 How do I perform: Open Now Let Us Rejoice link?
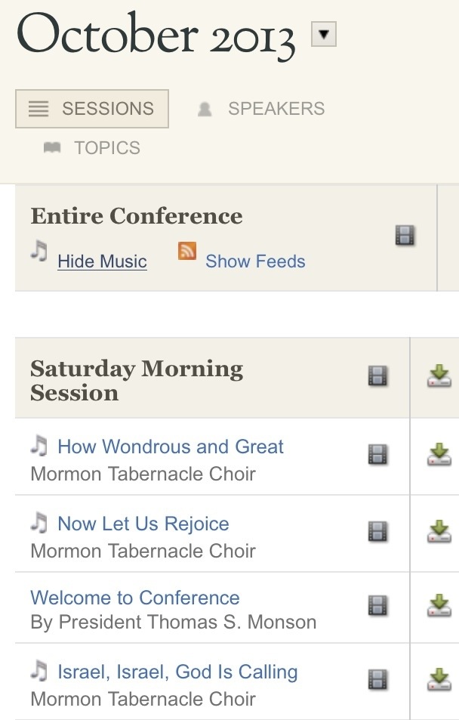tap(143, 524)
